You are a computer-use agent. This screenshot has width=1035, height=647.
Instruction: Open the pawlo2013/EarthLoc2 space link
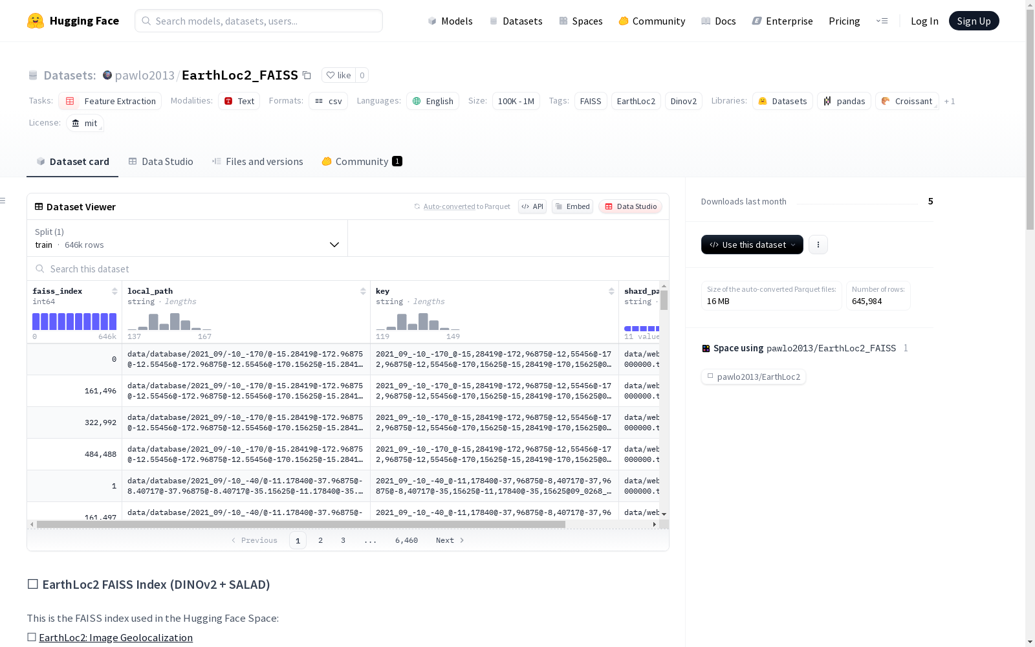[754, 377]
